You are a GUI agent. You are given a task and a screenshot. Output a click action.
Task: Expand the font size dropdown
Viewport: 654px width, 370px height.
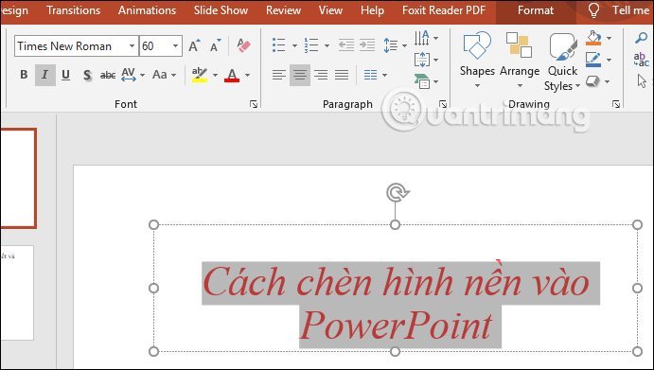[176, 45]
